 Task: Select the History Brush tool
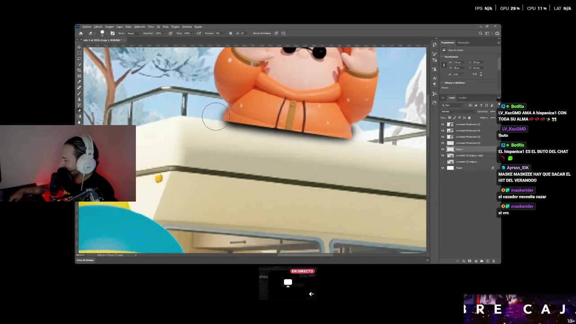(79, 105)
